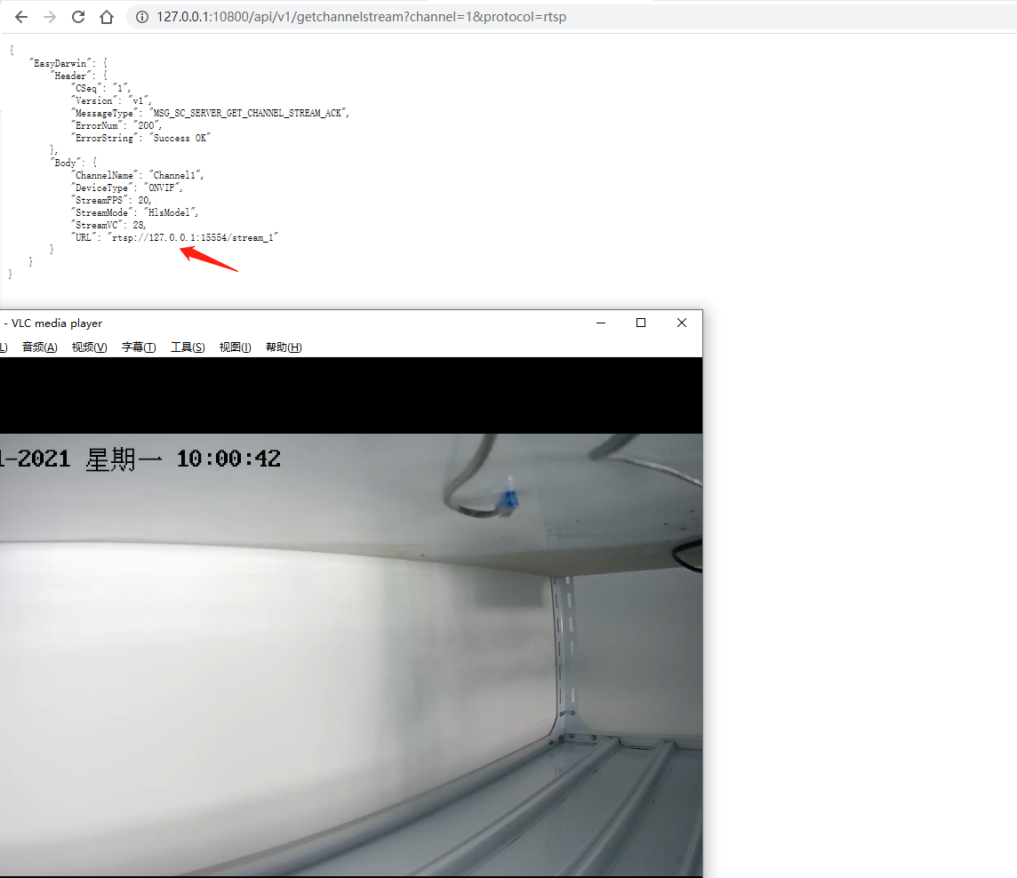Image resolution: width=1017 pixels, height=878 pixels.
Task: View site information icon in address bar
Action: coord(142,17)
